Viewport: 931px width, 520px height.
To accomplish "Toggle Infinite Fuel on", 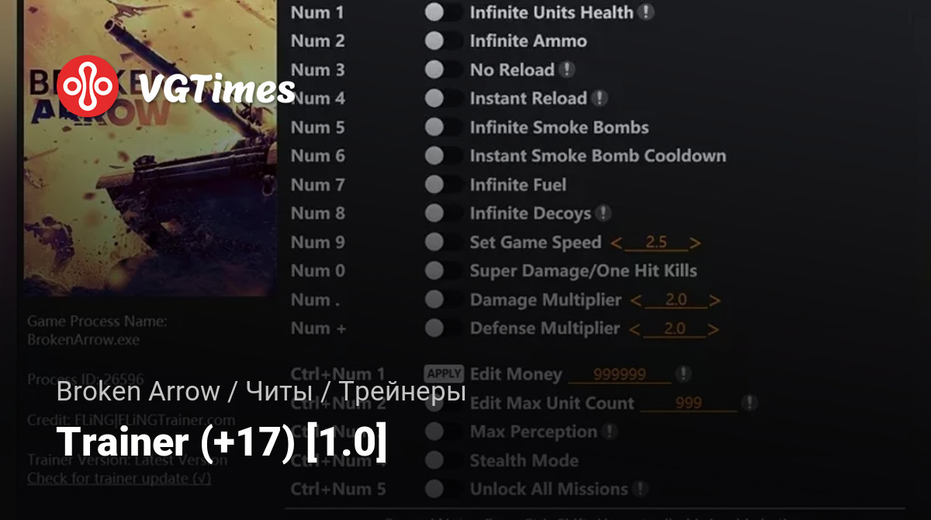I will [444, 185].
